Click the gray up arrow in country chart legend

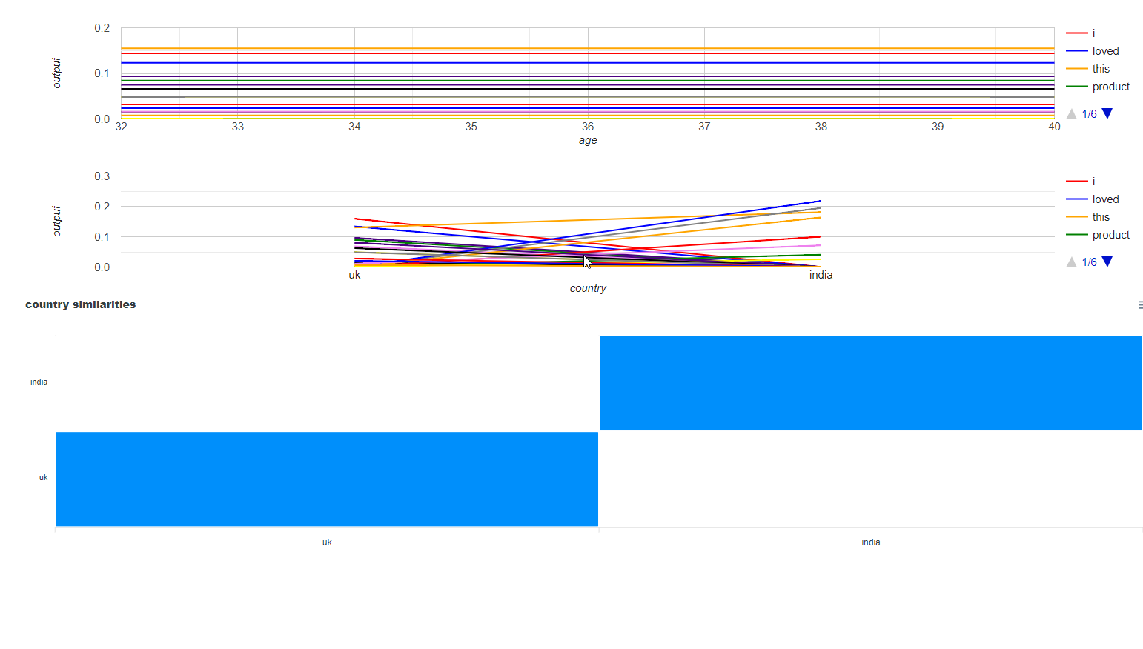click(x=1071, y=262)
